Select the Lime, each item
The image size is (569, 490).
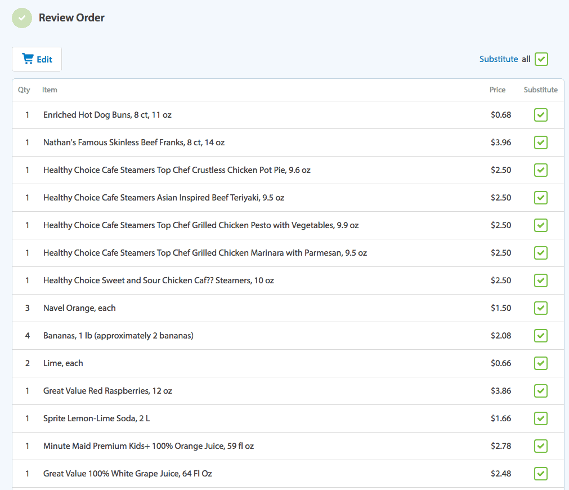(x=63, y=363)
